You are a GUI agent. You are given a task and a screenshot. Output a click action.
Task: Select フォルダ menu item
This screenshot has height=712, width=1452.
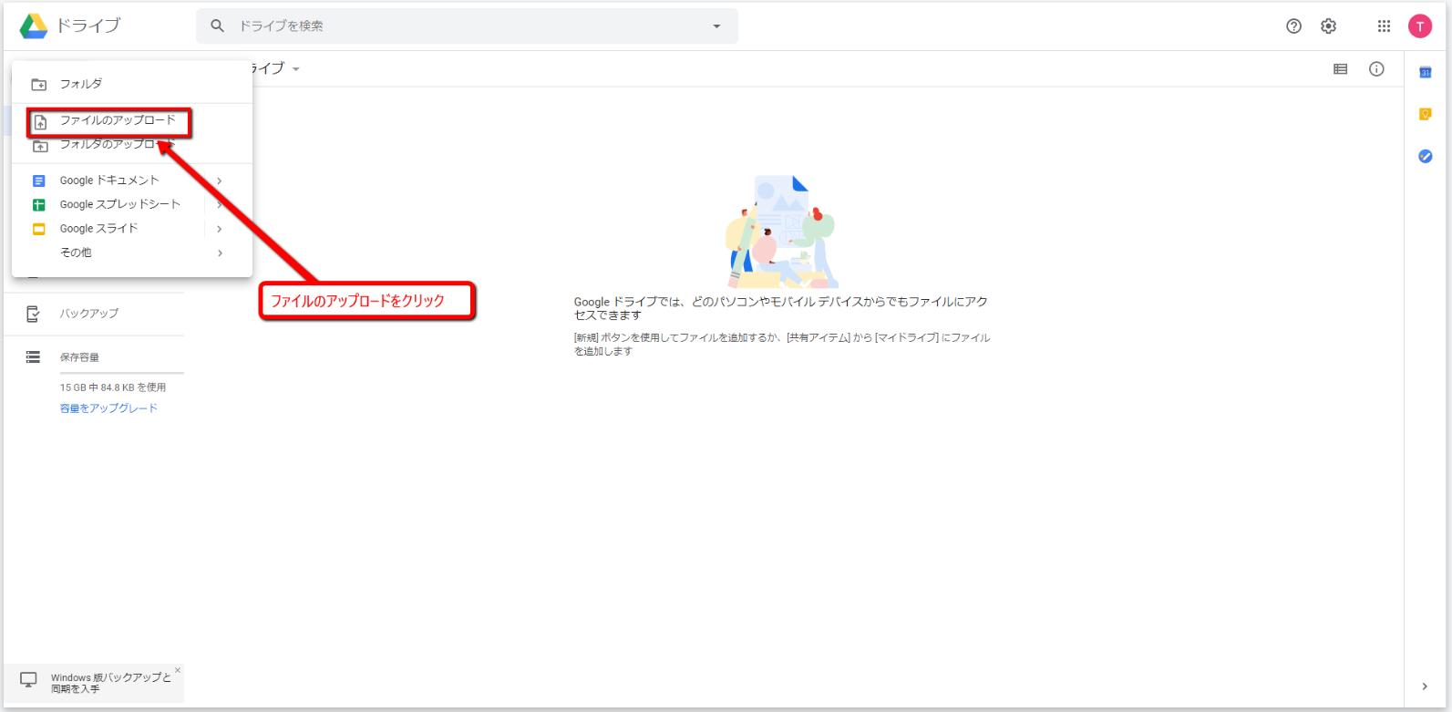pyautogui.click(x=80, y=84)
